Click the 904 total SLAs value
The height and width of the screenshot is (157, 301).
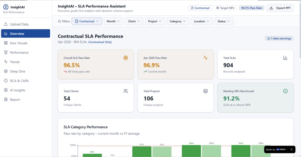(x=228, y=65)
